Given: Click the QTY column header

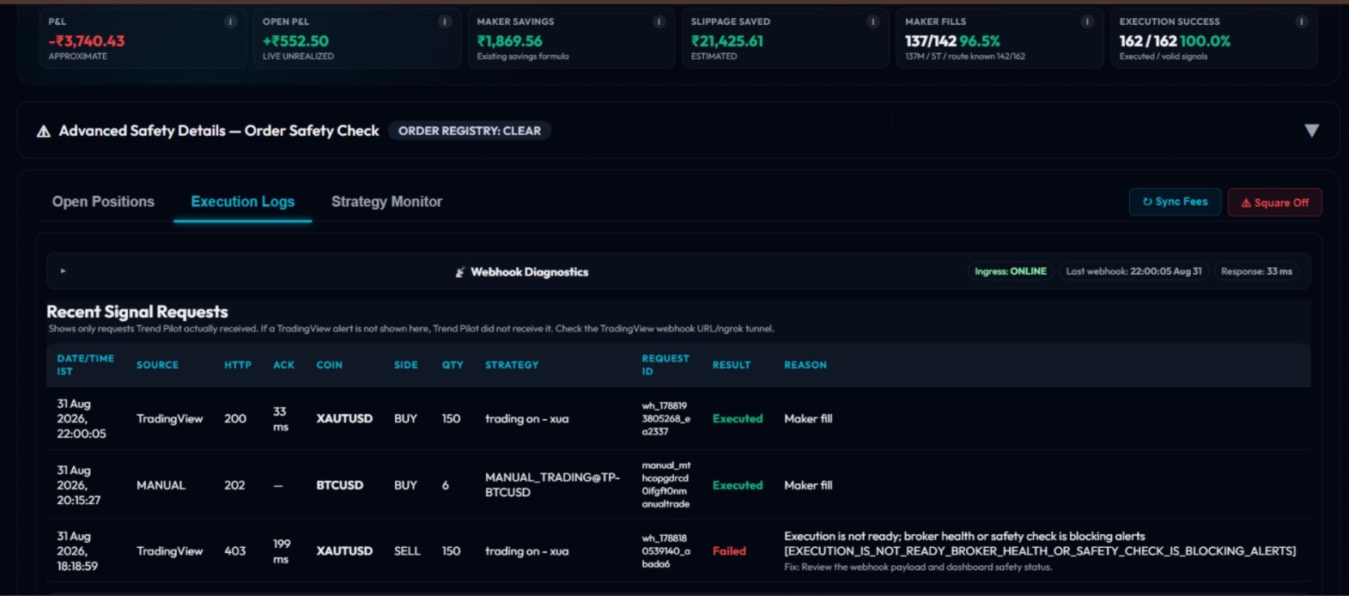Looking at the screenshot, I should pos(453,365).
